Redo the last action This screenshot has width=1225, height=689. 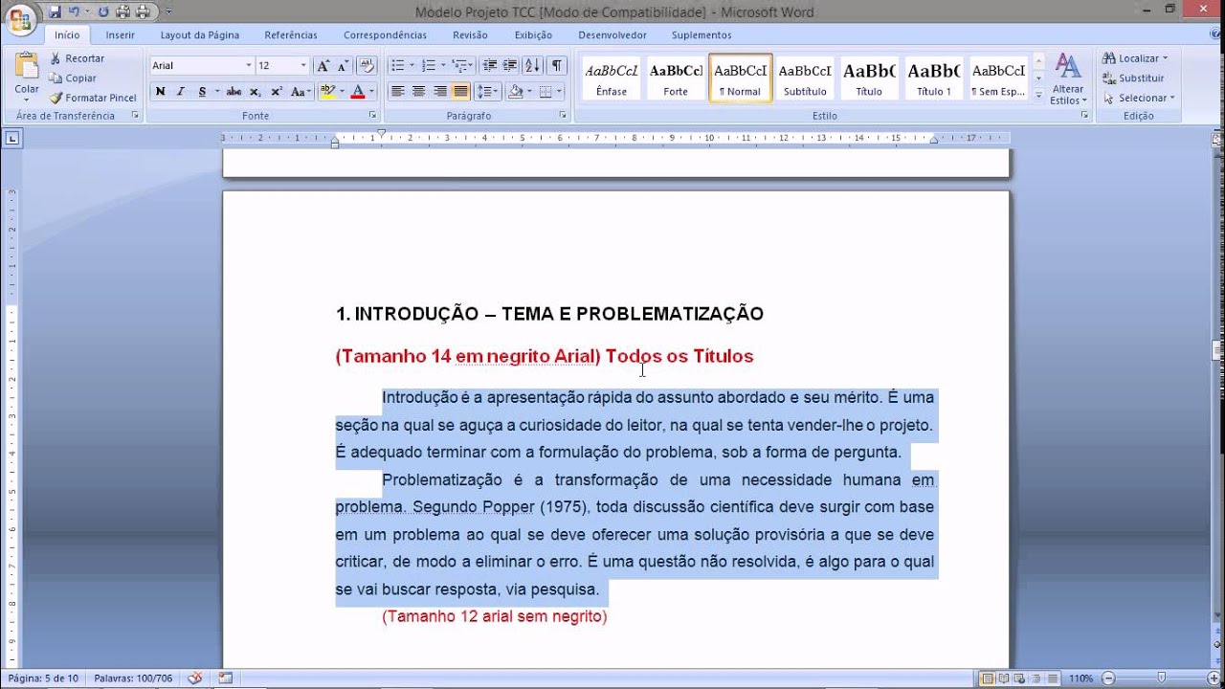tap(103, 11)
